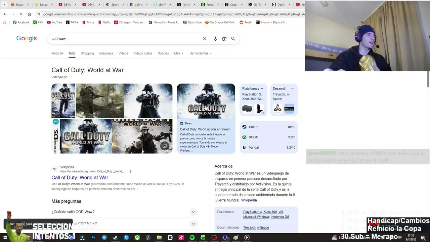This screenshot has height=242, width=430.
Task: Open the Nintendo DS box art thumbnail
Action: (x=82, y=136)
